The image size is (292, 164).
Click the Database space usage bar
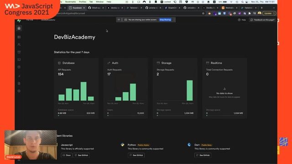click(76, 115)
